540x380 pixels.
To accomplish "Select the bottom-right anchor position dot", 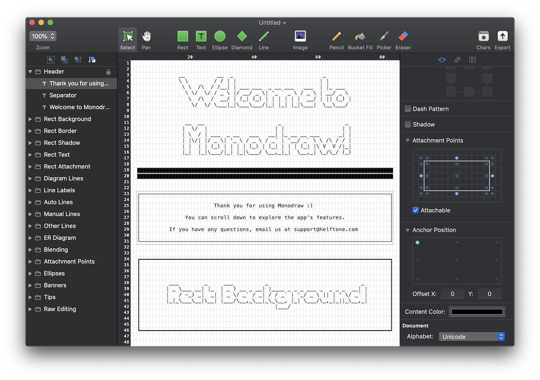I will (x=497, y=279).
